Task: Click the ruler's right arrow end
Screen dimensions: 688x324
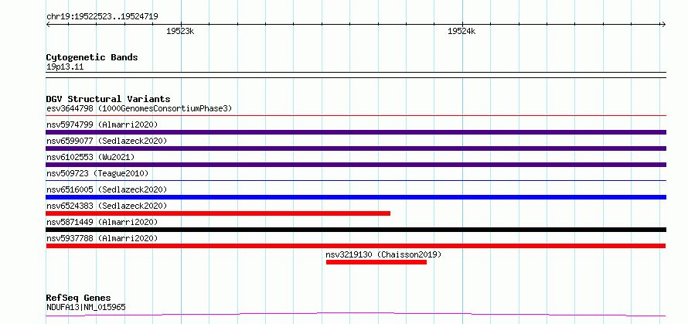Action: click(663, 24)
